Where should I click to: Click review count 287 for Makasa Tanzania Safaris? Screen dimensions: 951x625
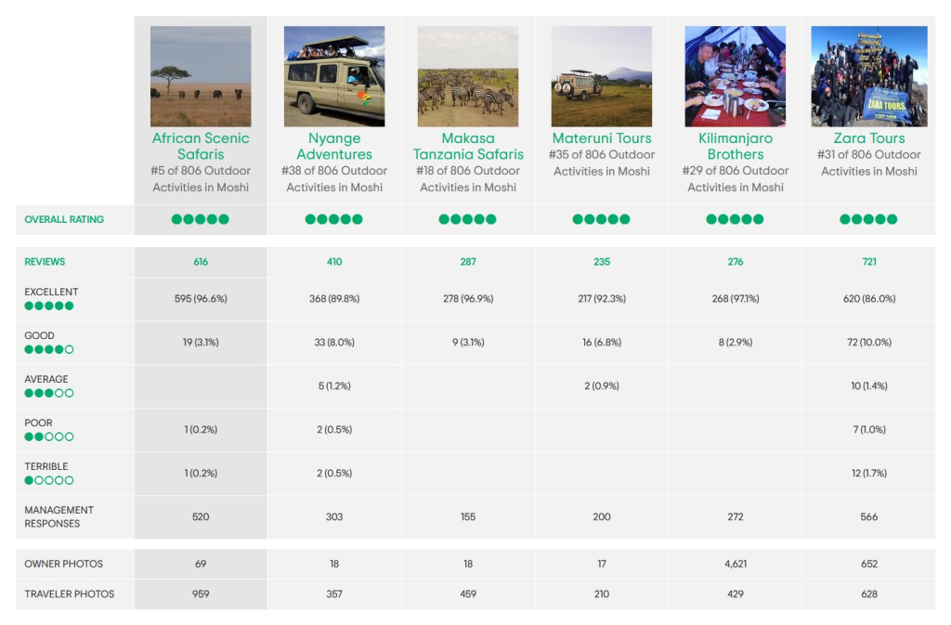468,262
